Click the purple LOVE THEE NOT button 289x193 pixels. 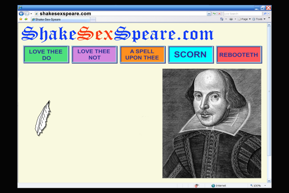coord(94,55)
